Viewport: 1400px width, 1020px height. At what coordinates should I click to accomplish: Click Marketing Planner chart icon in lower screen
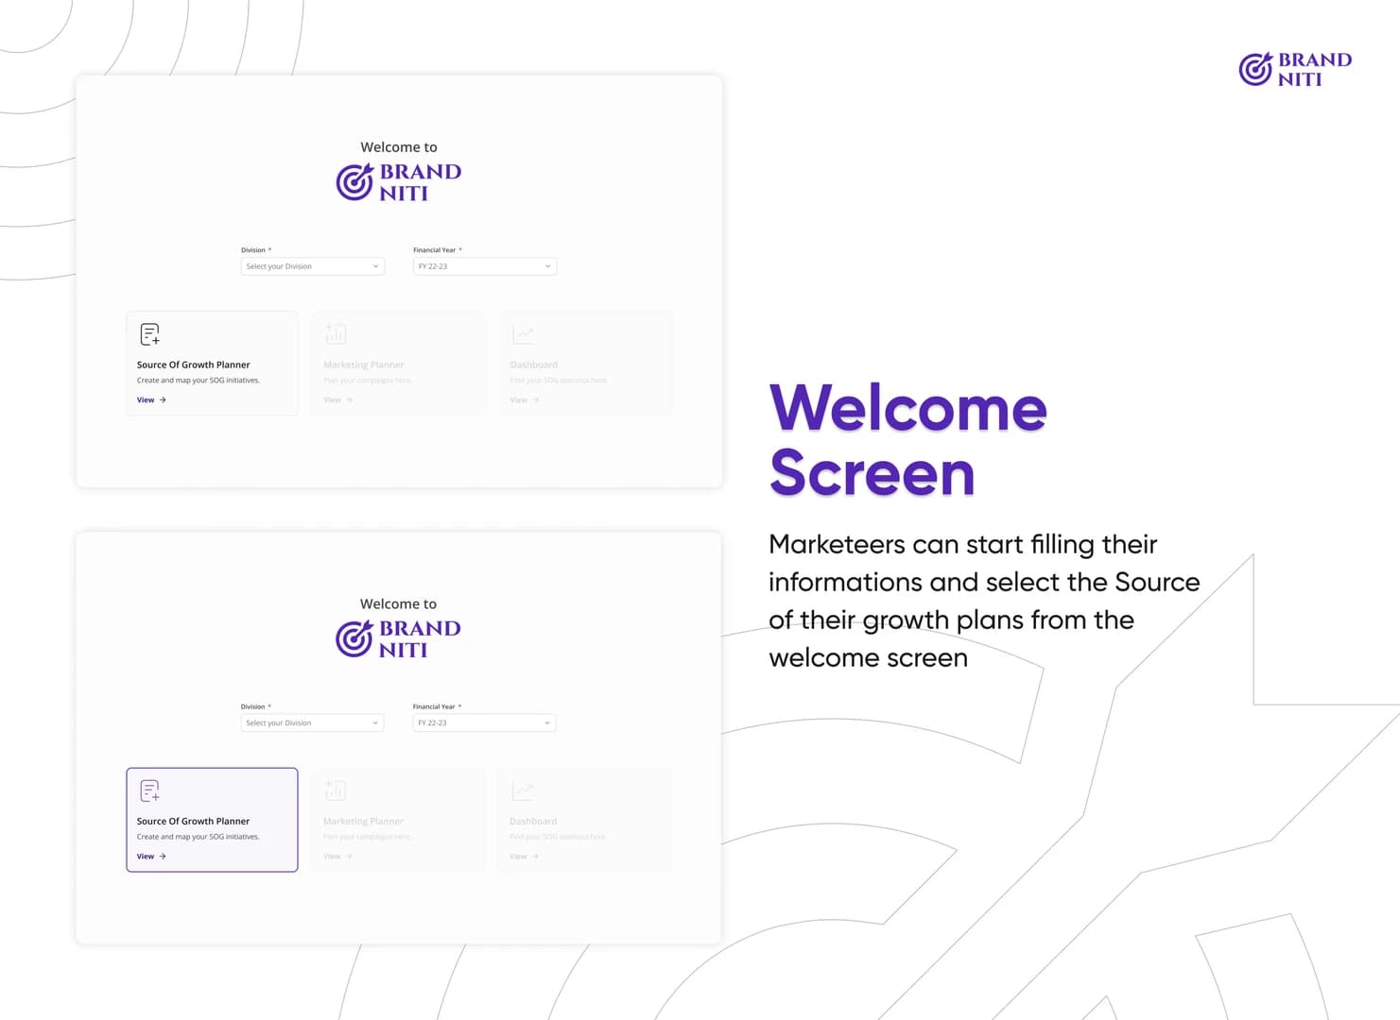tap(336, 790)
